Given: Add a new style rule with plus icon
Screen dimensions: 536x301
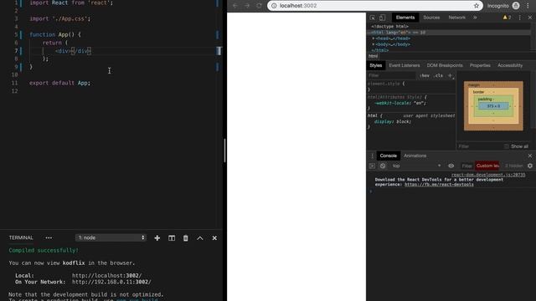Looking at the screenshot, I should (x=450, y=75).
